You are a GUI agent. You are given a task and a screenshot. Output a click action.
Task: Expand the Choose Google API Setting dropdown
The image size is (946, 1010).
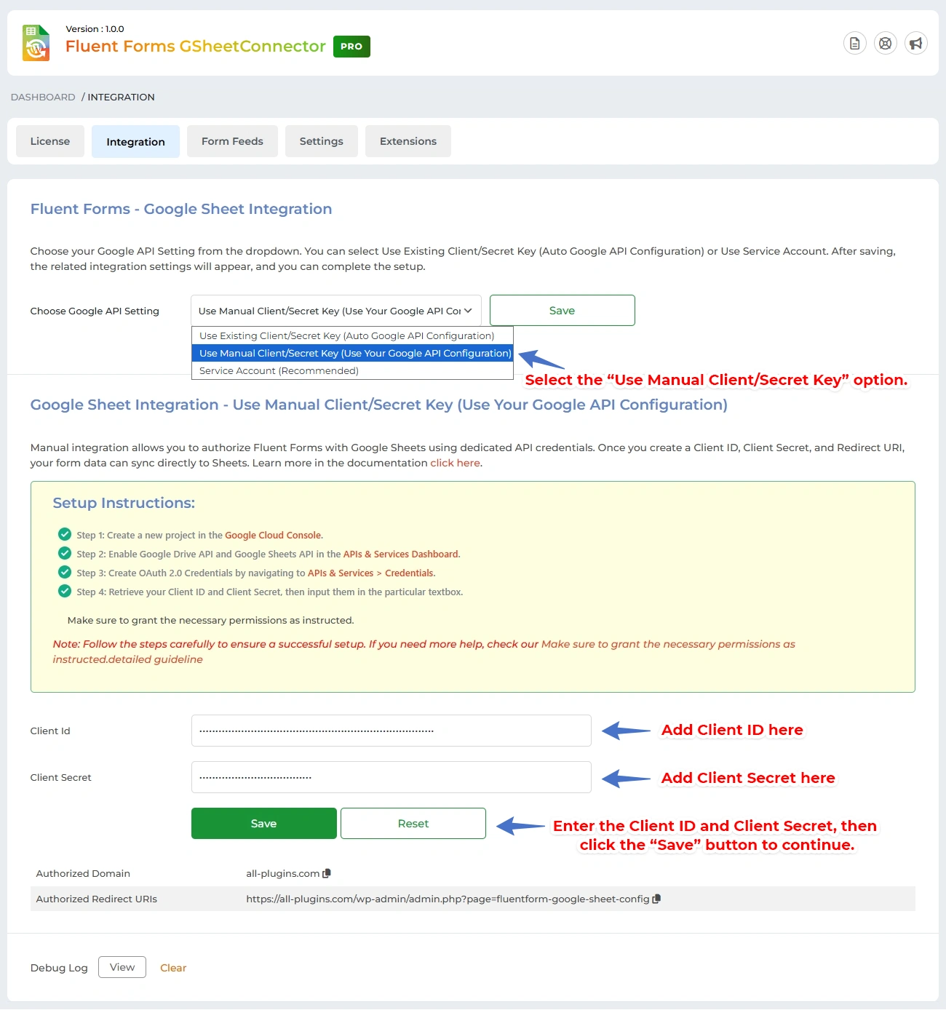click(335, 311)
